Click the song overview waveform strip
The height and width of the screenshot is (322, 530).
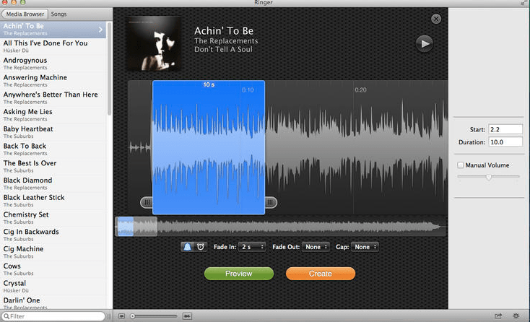point(281,227)
